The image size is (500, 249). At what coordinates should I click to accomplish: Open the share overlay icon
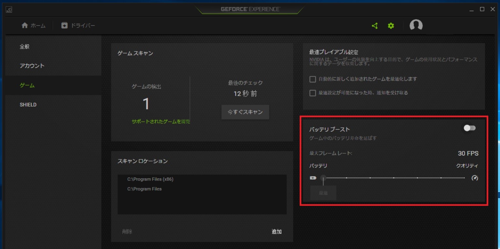click(x=375, y=26)
